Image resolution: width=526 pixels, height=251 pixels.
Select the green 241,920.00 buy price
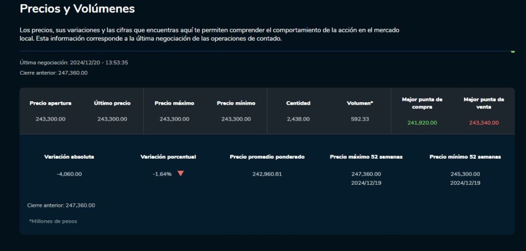(x=422, y=123)
